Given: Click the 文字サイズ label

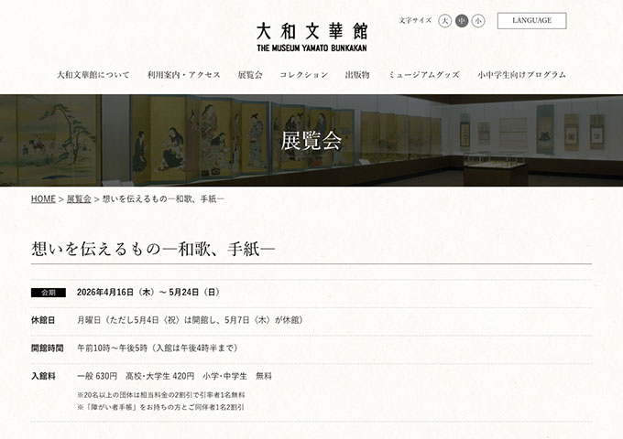Looking at the screenshot, I should click(x=415, y=21).
